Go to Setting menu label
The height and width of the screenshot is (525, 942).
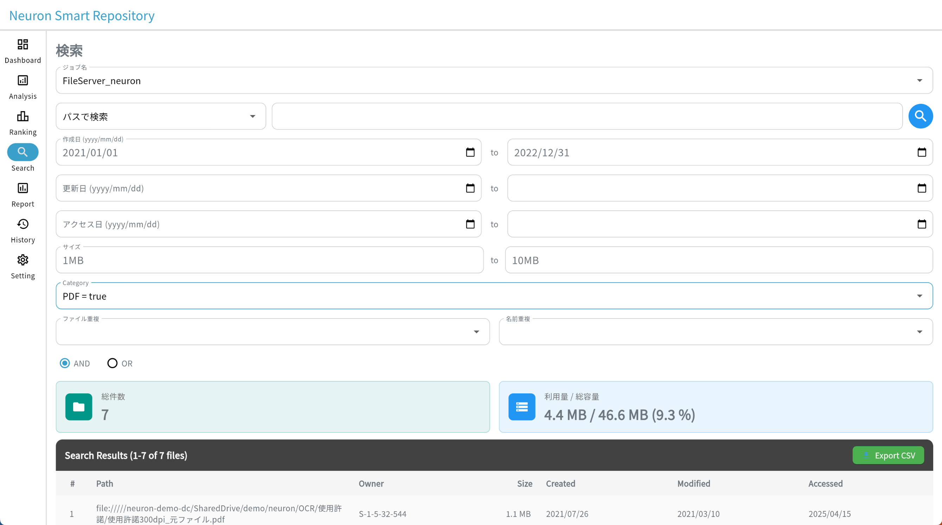click(23, 276)
